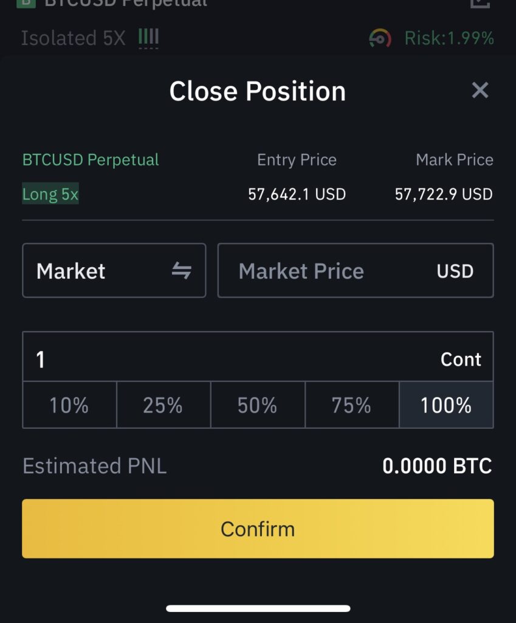Select the 75% quantity option

pos(352,405)
